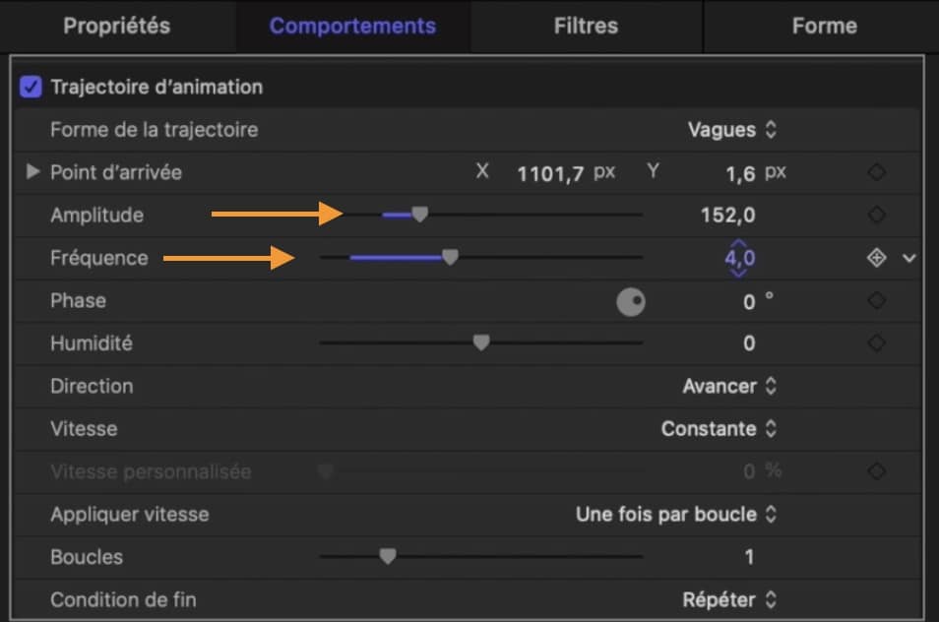Image resolution: width=939 pixels, height=622 pixels.
Task: Uncheck the Trajectoire d'animation checkbox
Action: click(x=31, y=87)
